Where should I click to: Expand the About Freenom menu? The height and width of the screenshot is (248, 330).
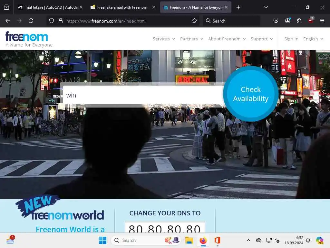pos(227,39)
